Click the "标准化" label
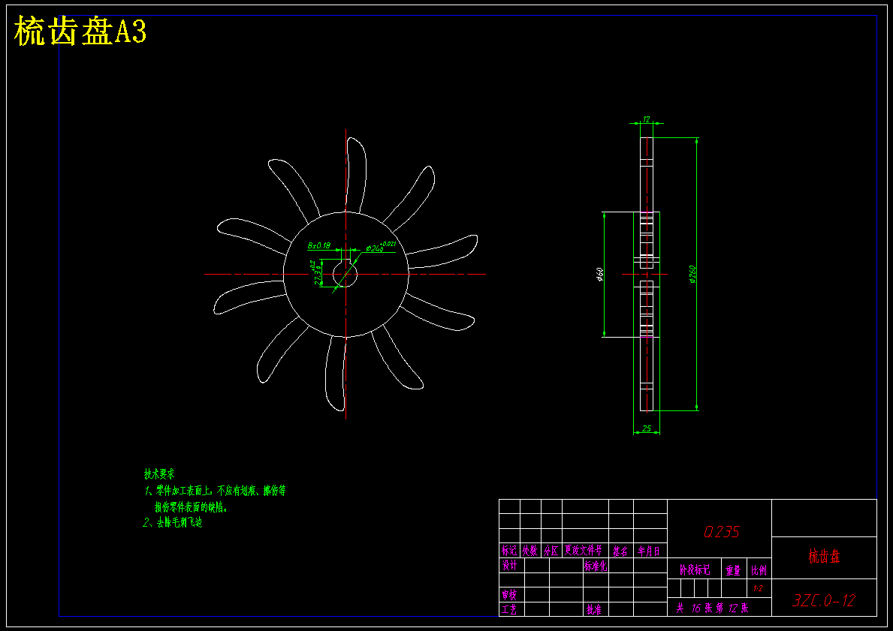893x631 pixels. coord(596,566)
